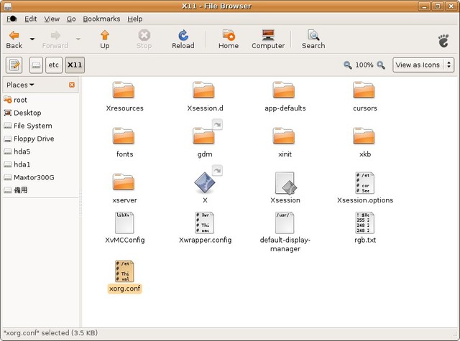Open the Forward history dropdown arrow
This screenshot has width=460, height=341.
(x=78, y=39)
